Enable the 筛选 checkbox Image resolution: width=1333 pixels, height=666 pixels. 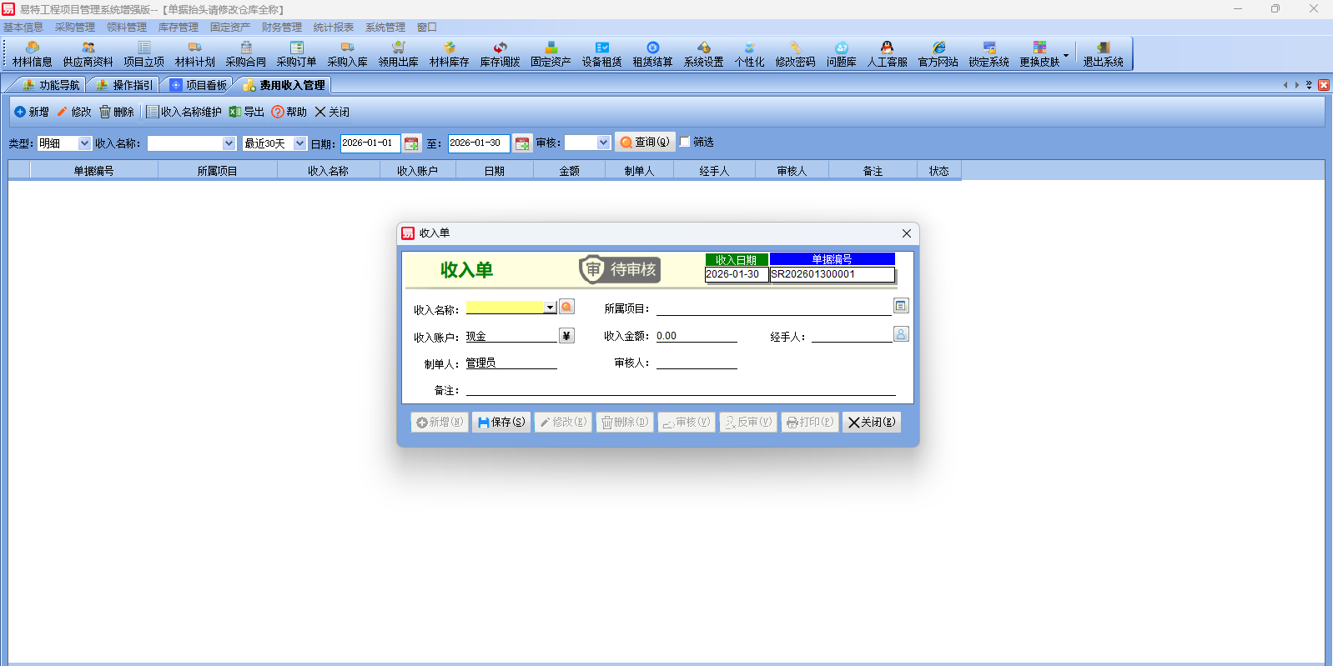tap(685, 142)
